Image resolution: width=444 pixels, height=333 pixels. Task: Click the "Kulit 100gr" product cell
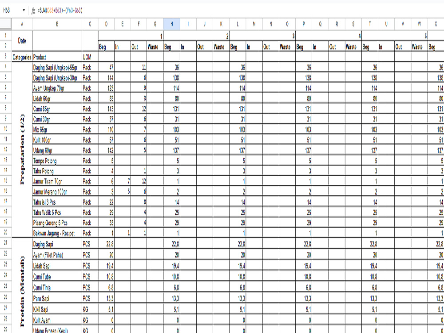57,140
